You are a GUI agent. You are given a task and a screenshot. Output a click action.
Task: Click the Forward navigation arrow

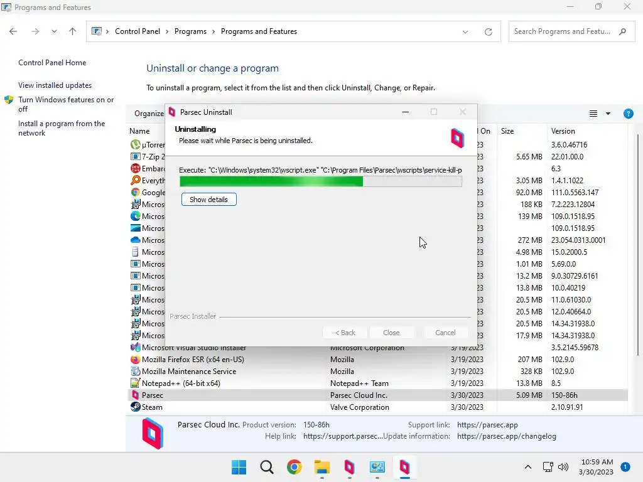pyautogui.click(x=35, y=31)
